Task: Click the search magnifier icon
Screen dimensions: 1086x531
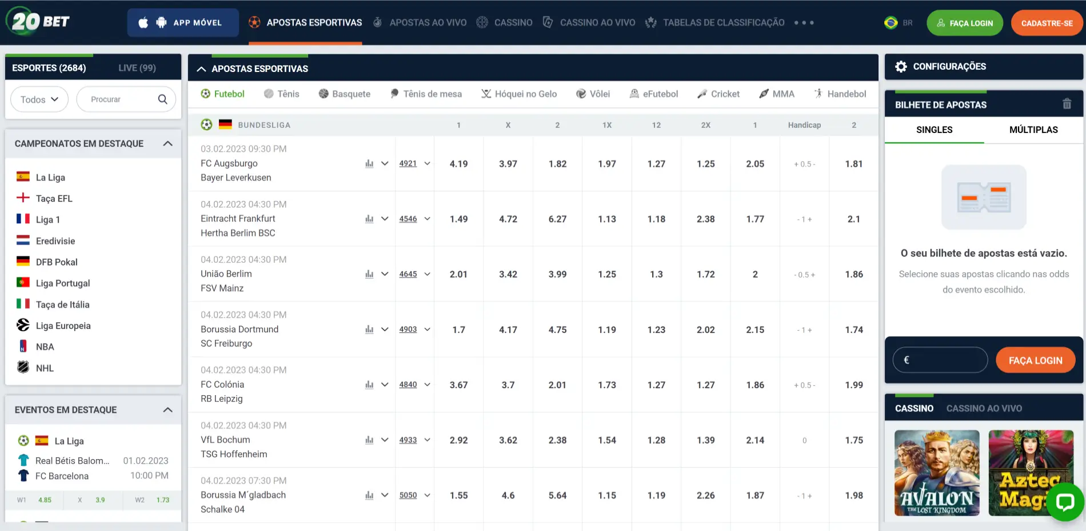Action: pos(163,98)
